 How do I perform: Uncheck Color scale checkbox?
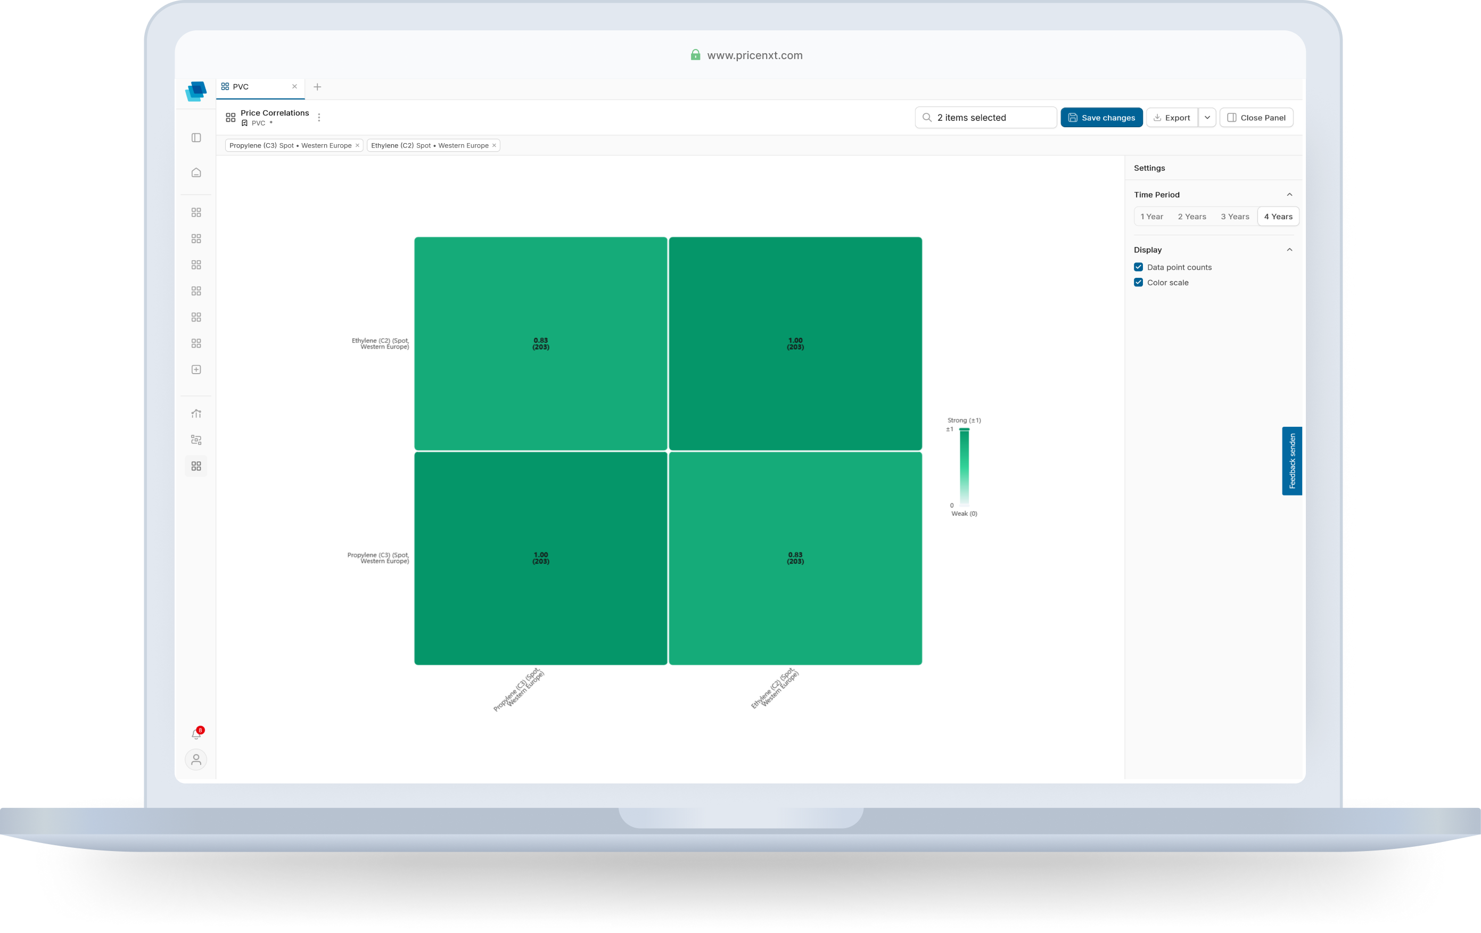pyautogui.click(x=1138, y=282)
